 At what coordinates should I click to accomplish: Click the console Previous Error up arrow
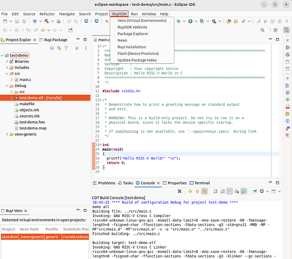pyautogui.click(x=197, y=191)
